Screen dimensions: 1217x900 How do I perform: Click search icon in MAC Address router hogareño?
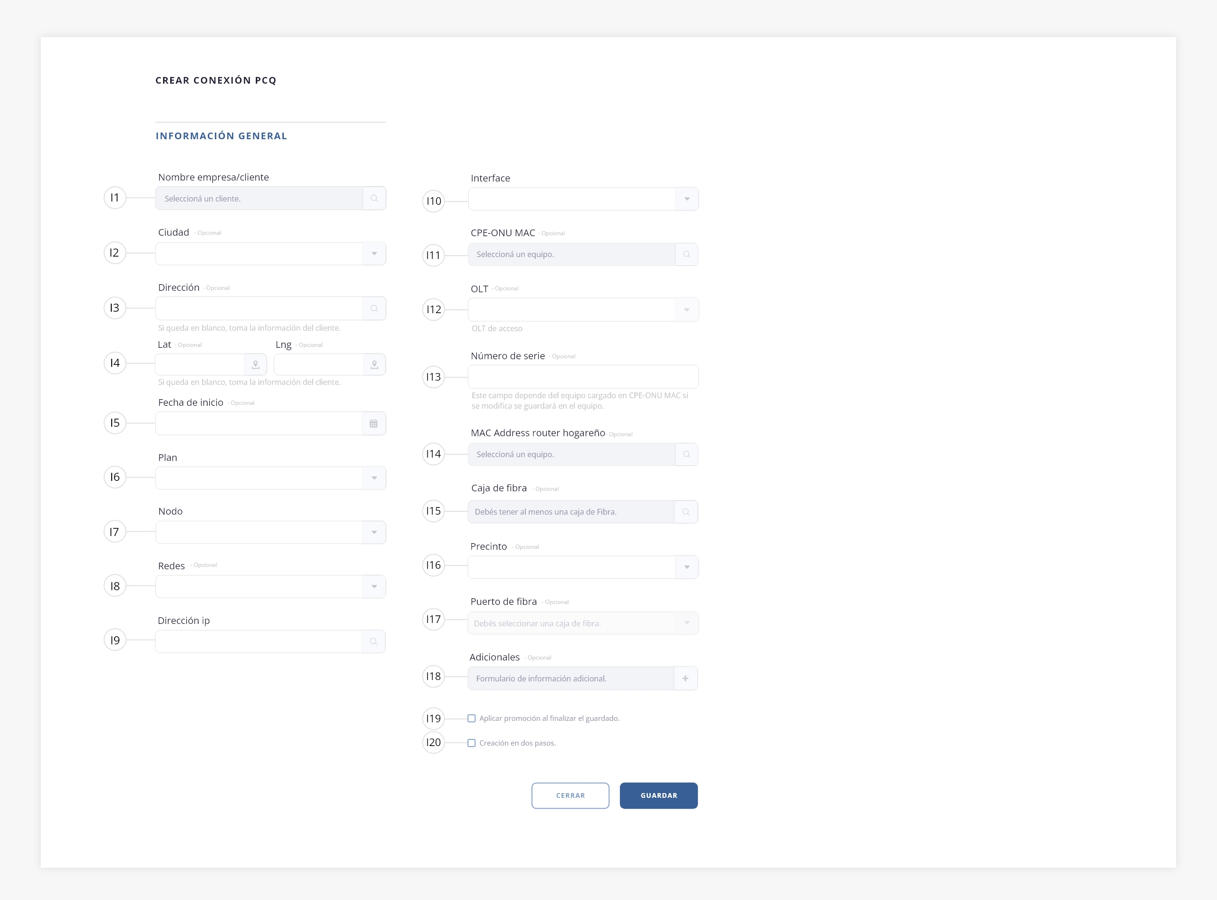click(x=686, y=454)
